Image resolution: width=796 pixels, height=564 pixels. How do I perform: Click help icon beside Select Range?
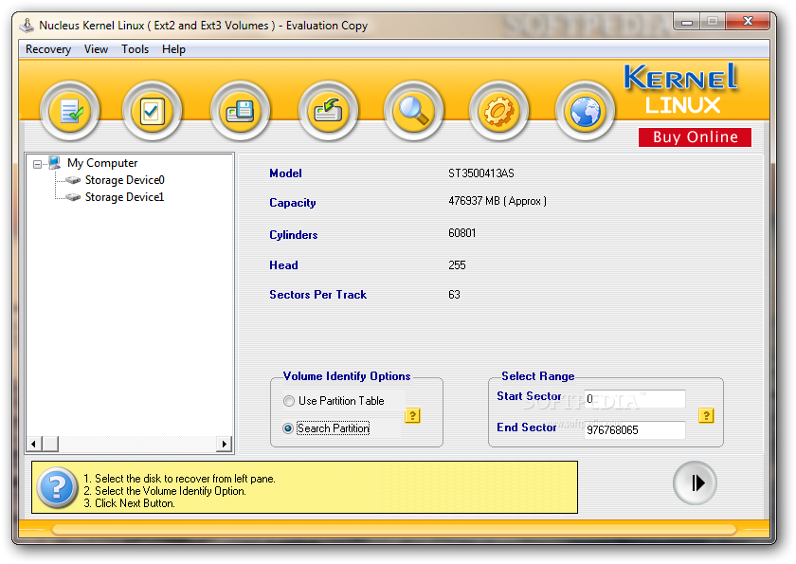click(706, 416)
